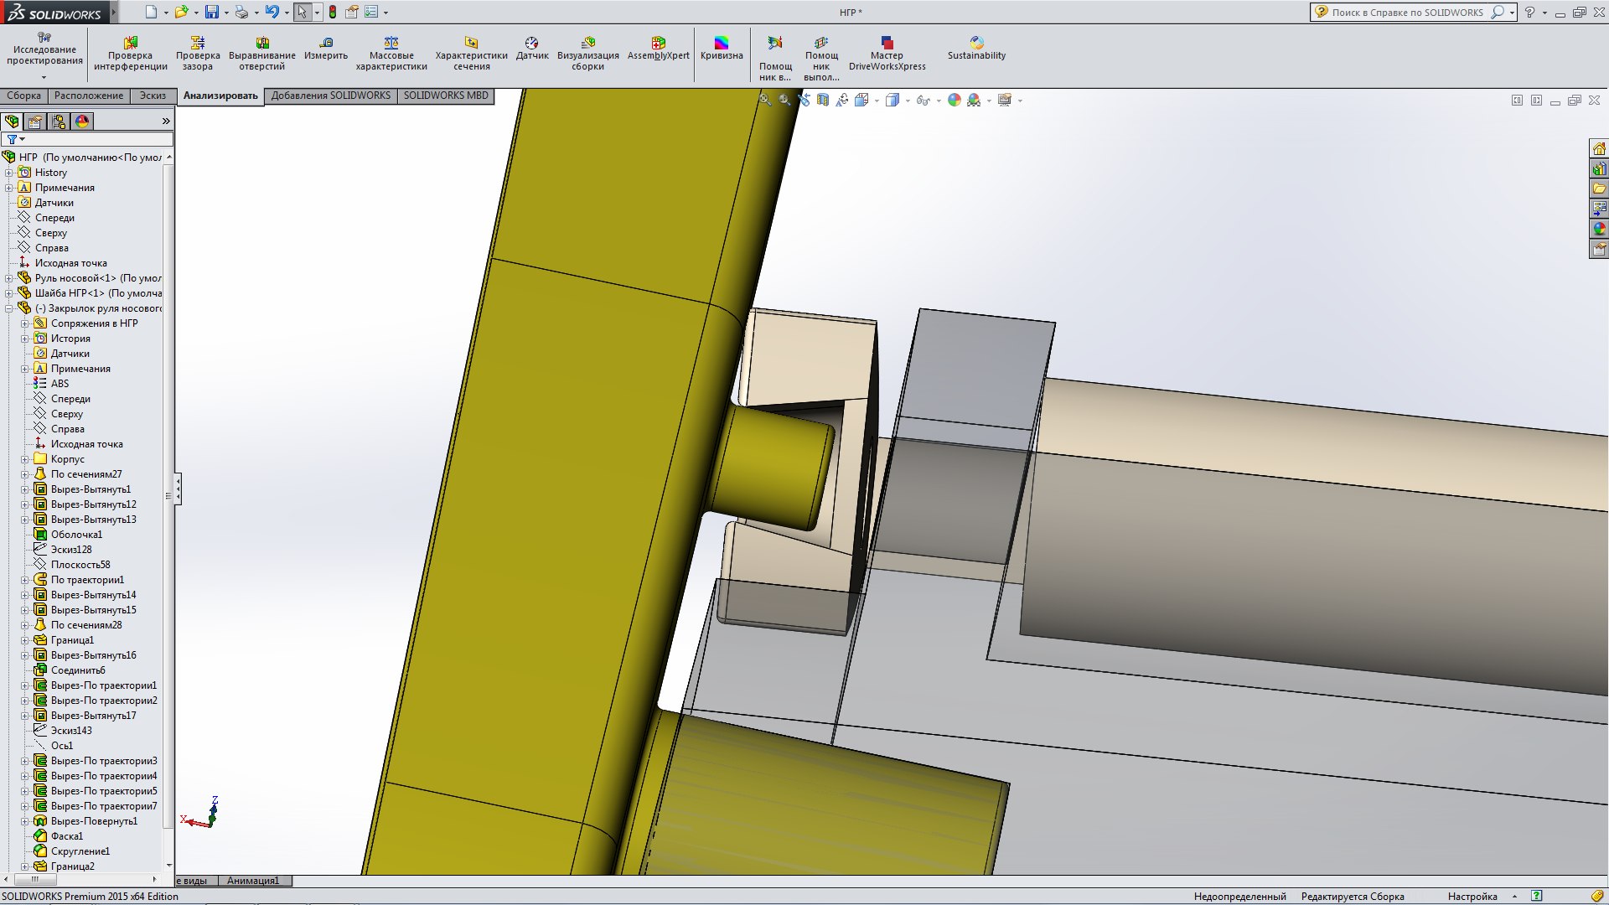Select Вырез-Вытянуть1 in feature tree
The width and height of the screenshot is (1609, 905).
(91, 489)
